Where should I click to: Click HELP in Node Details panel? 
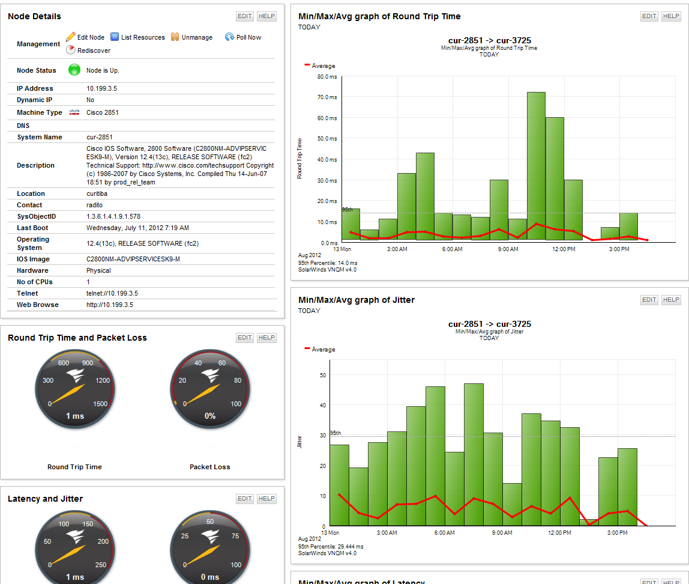(x=266, y=16)
